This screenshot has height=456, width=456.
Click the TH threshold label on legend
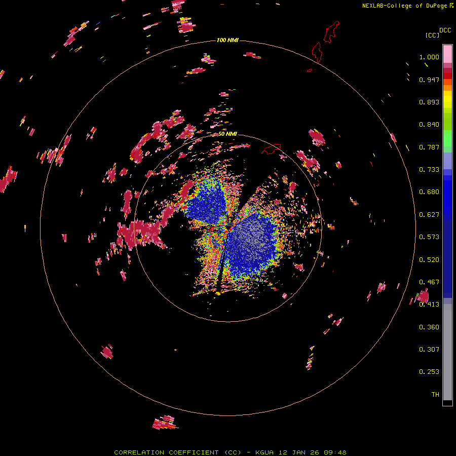tap(435, 395)
